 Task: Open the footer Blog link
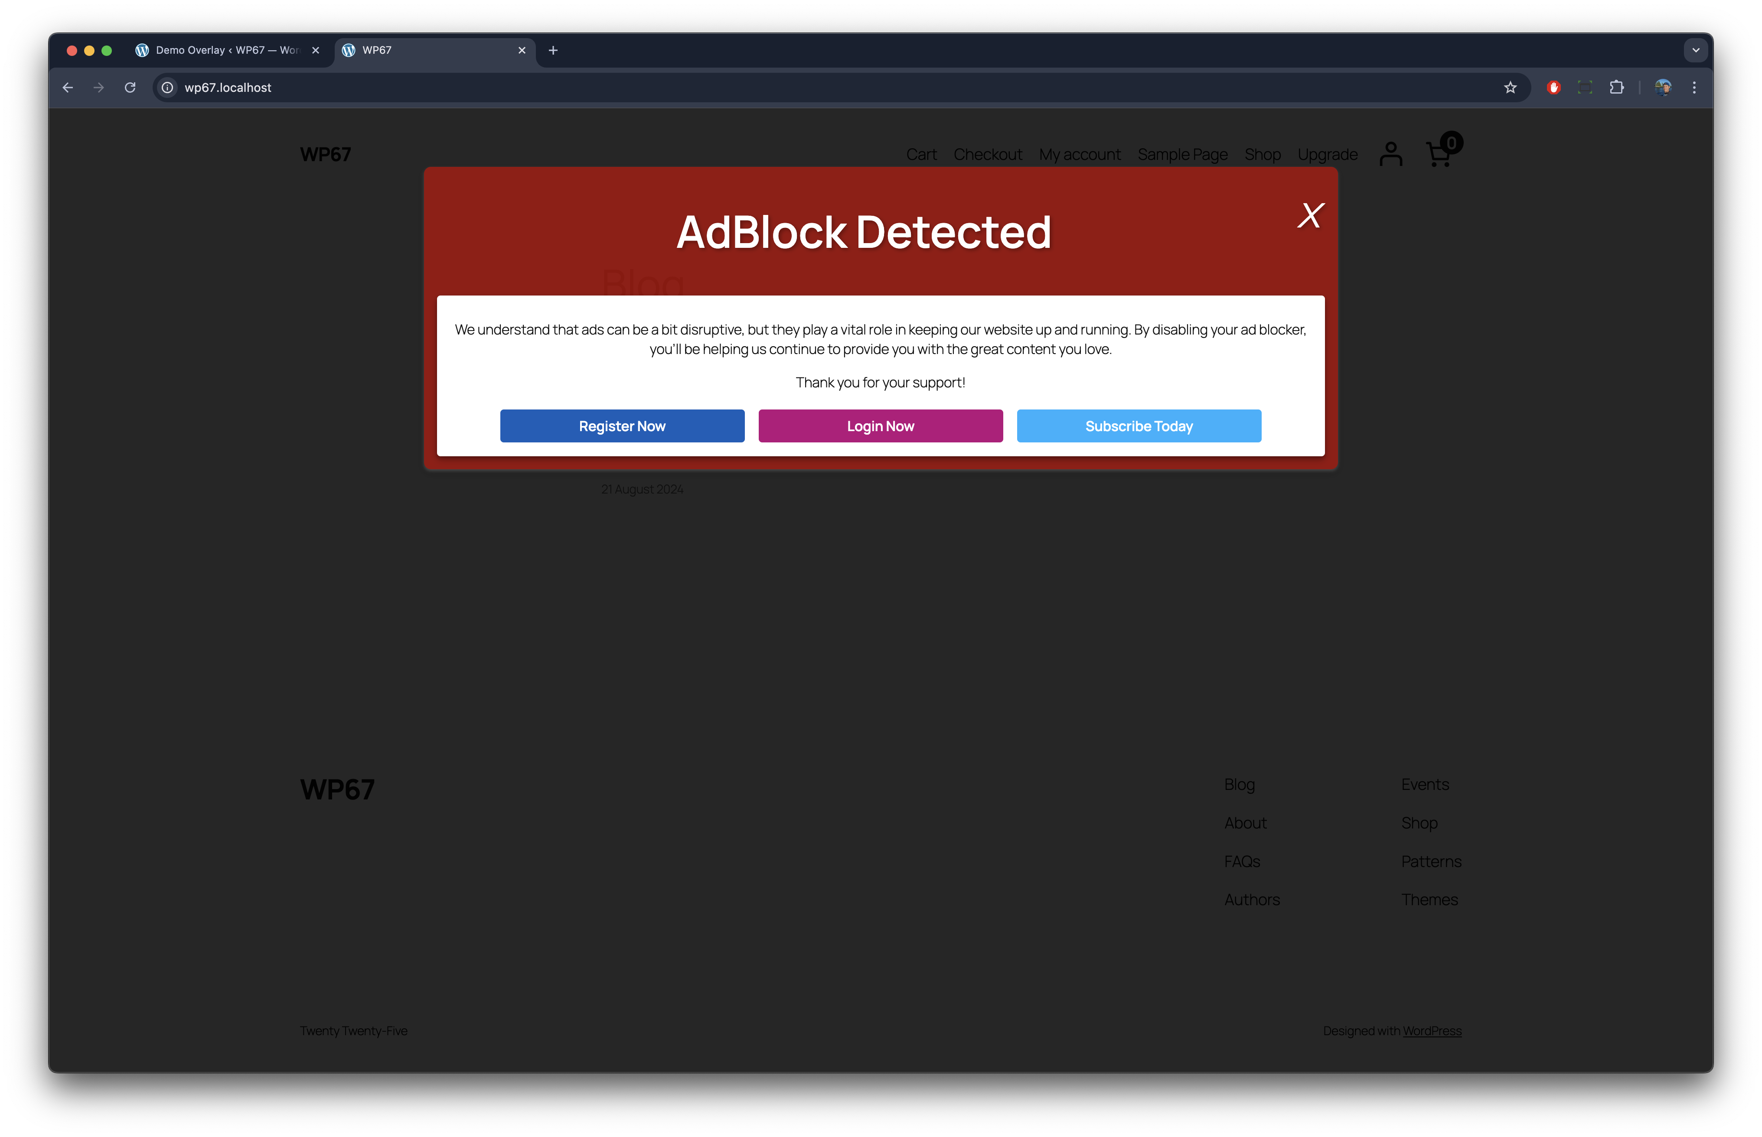click(1239, 784)
